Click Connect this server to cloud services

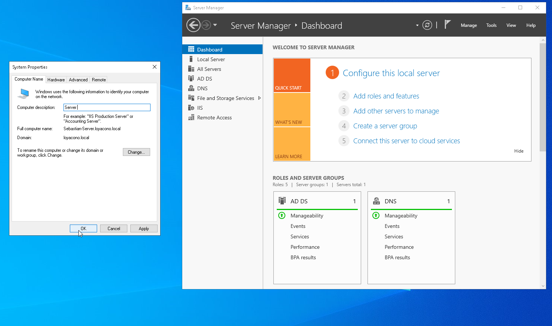click(x=407, y=141)
